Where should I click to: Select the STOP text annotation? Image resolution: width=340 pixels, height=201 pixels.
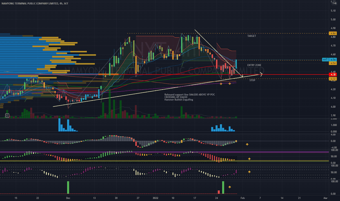pos(252,80)
